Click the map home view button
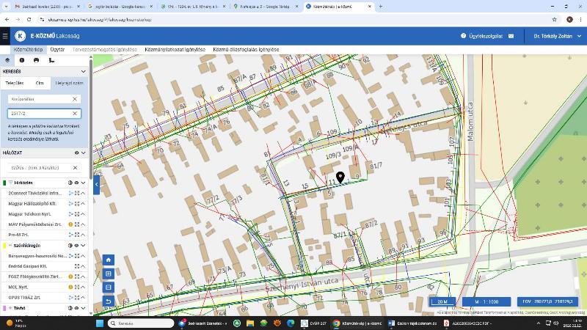Screen dimensions: 587x330 point(109,260)
